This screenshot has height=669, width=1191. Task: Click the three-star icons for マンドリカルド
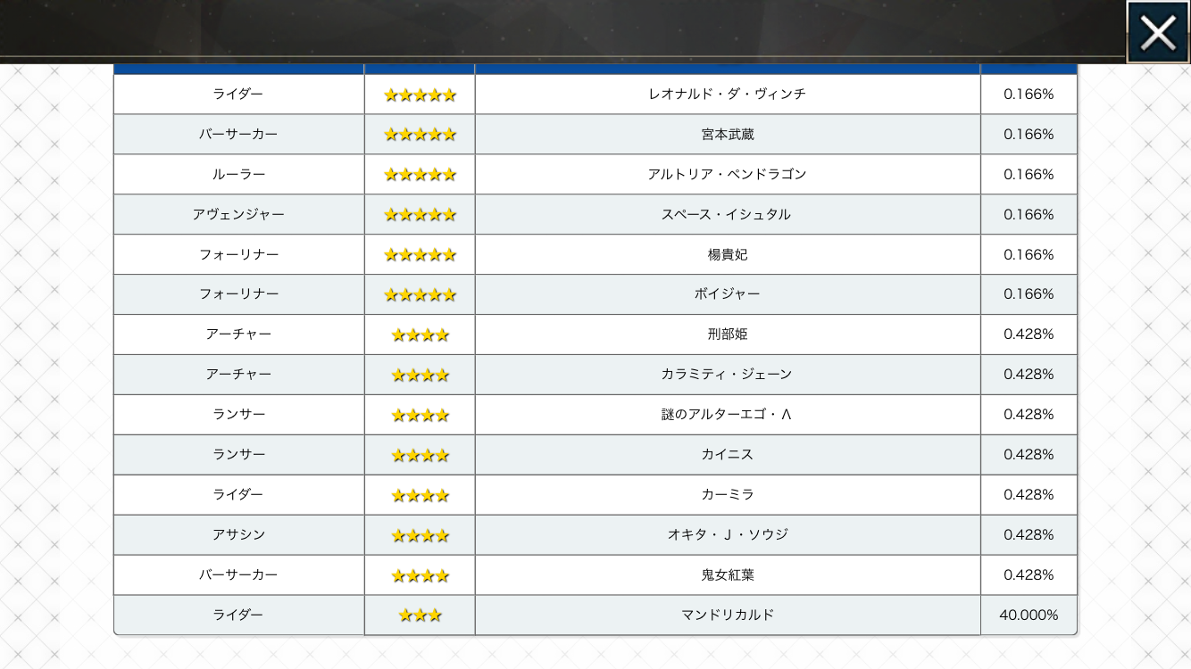coord(420,615)
